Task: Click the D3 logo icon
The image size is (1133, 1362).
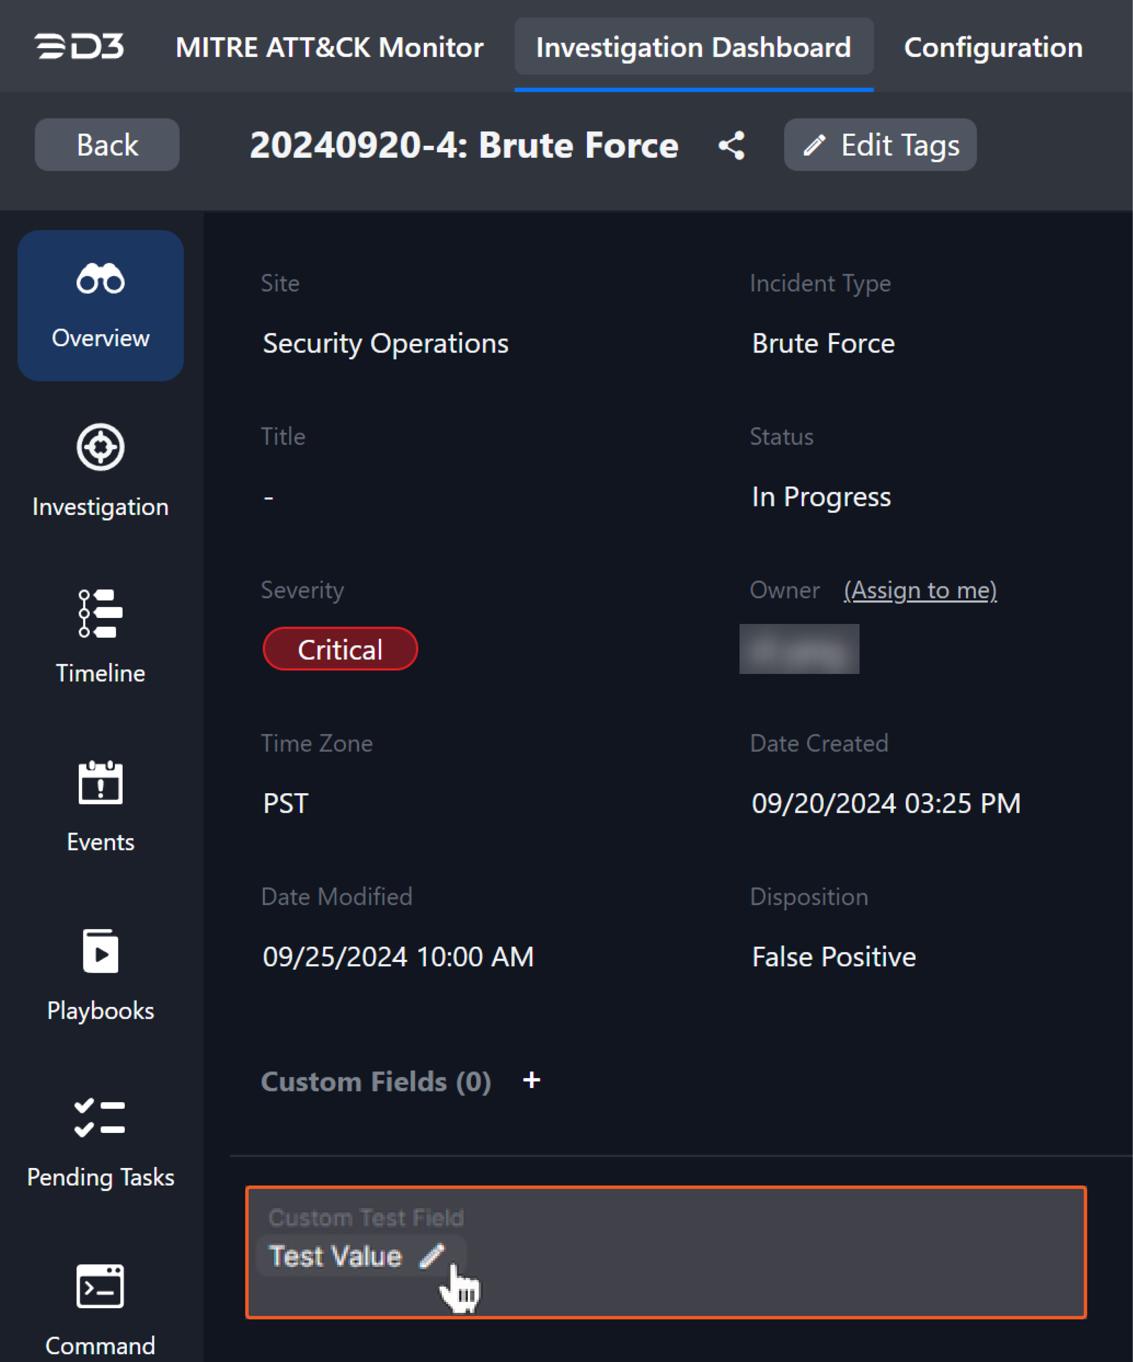Action: pos(79,47)
